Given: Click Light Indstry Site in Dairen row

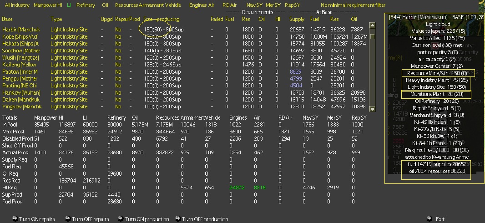Looking at the screenshot, I should (69, 100).
